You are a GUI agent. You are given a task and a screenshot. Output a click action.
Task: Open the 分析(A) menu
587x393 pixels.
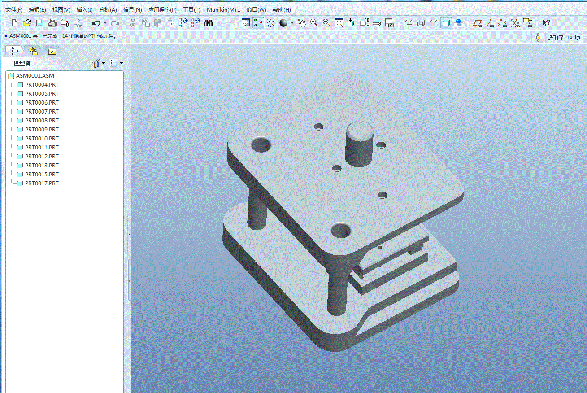(108, 9)
